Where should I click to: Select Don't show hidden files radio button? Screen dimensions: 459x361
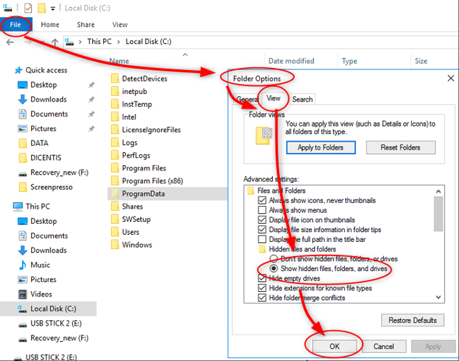coord(274,258)
